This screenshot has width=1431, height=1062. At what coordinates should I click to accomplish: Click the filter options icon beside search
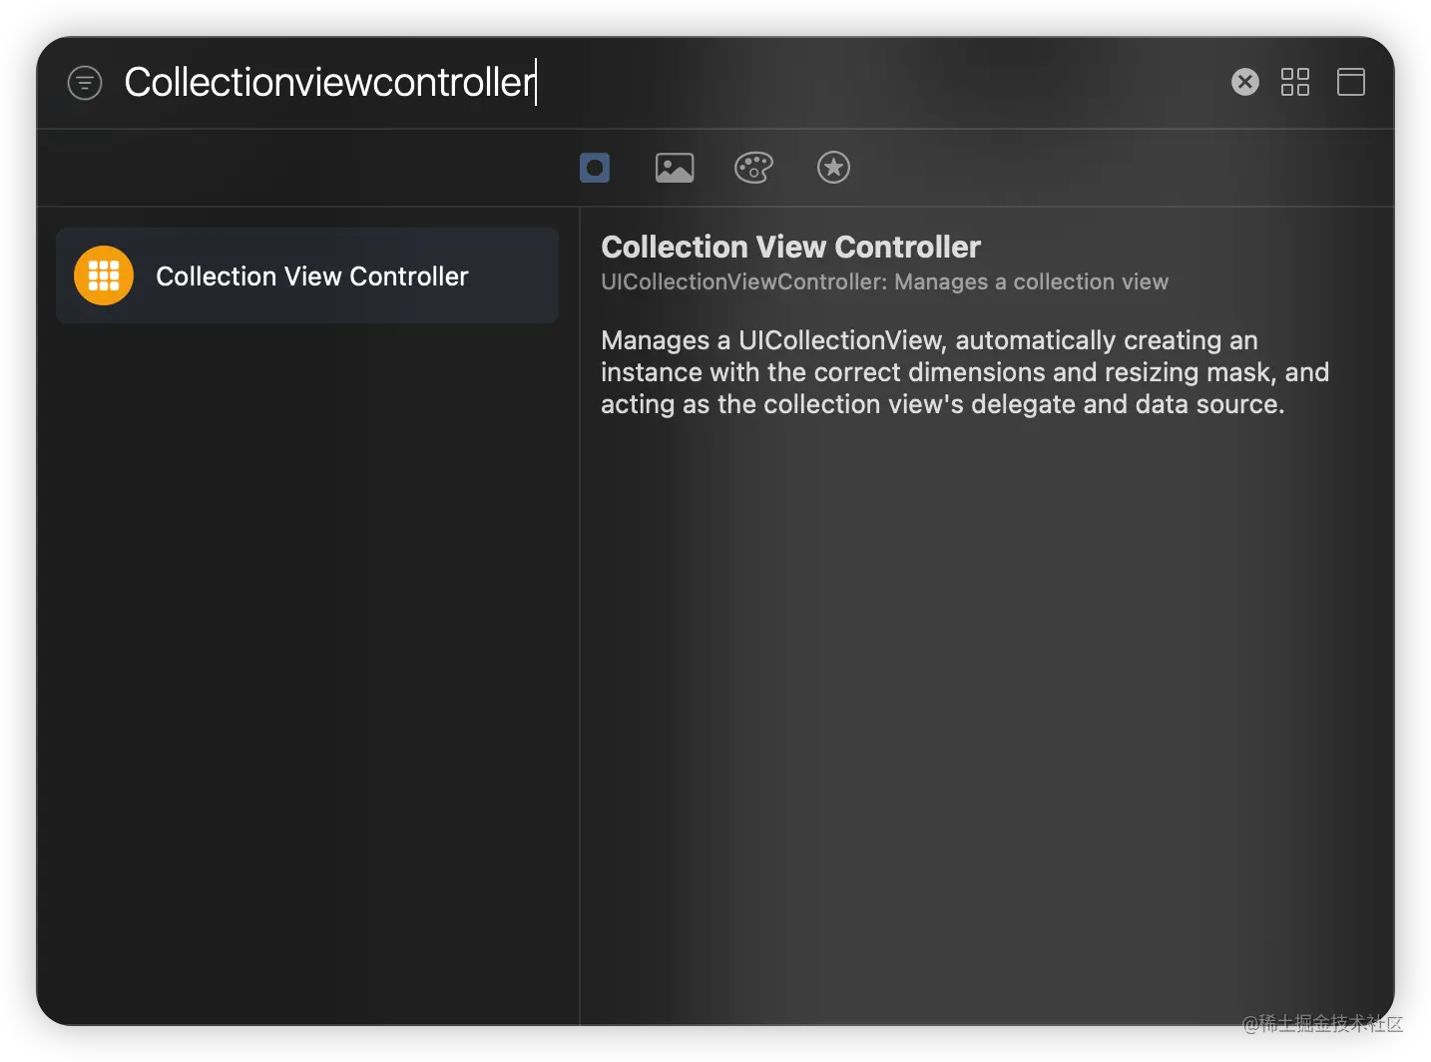coord(85,83)
